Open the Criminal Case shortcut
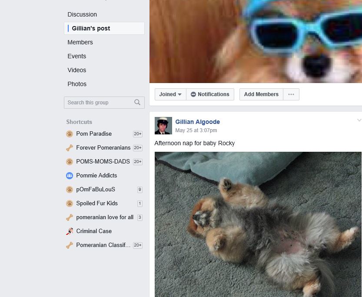 (x=94, y=231)
